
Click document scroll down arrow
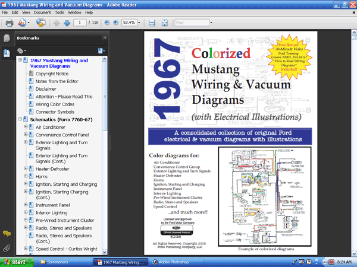(x=354, y=253)
